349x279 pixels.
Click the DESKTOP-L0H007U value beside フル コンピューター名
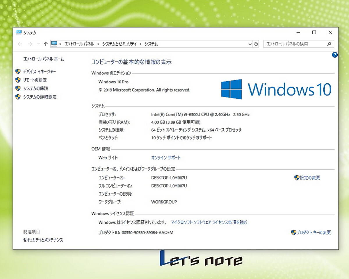tap(169, 186)
